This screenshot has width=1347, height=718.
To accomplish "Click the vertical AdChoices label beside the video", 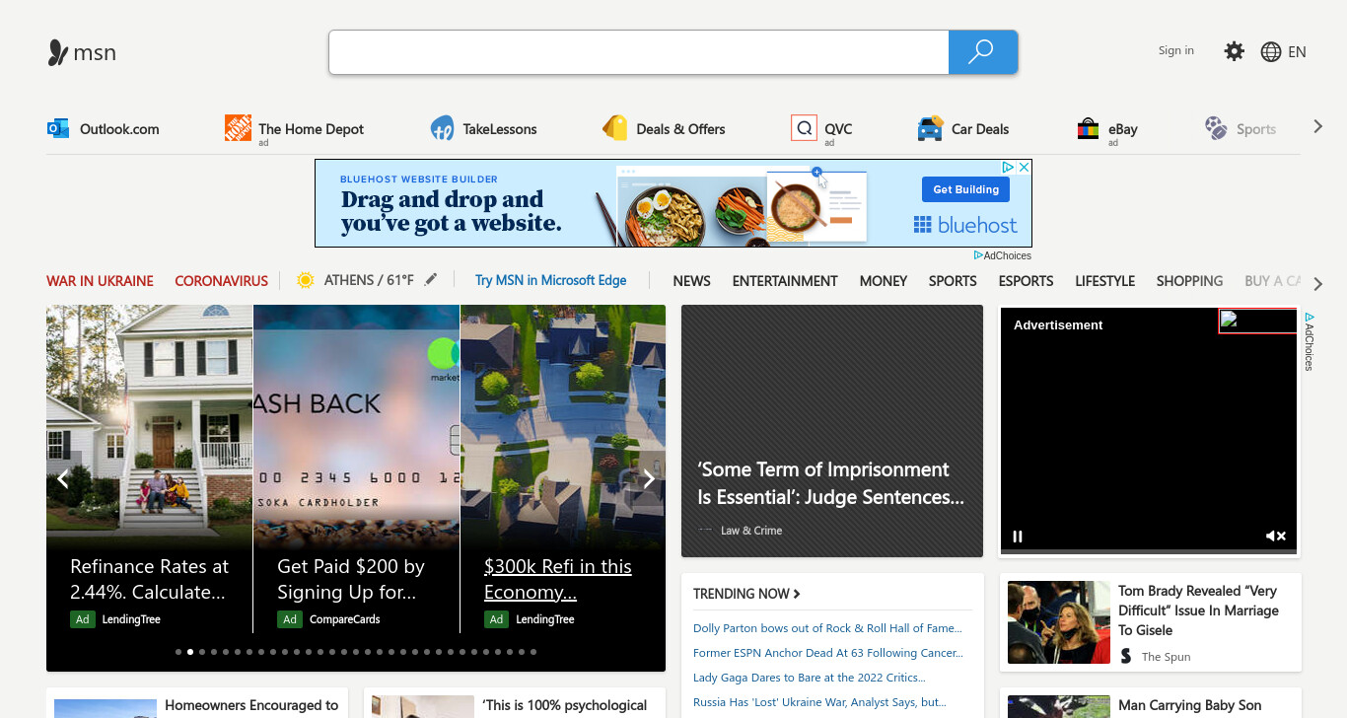I will (1310, 341).
